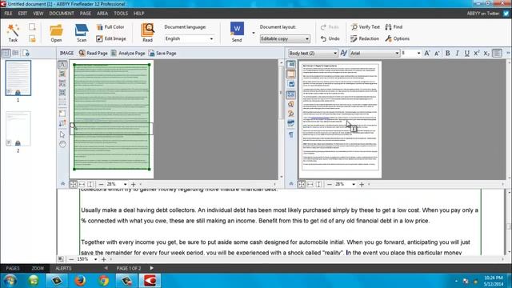This screenshot has width=512, height=288.
Task: Open the Task wizard
Action: [x=13, y=33]
